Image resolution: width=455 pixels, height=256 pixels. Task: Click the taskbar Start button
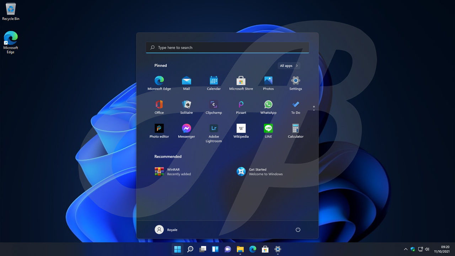[x=177, y=249]
